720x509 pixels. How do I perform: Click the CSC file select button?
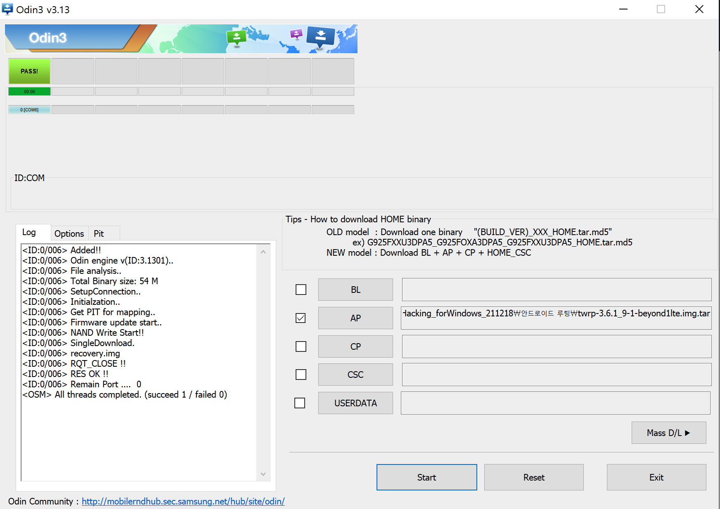(355, 375)
